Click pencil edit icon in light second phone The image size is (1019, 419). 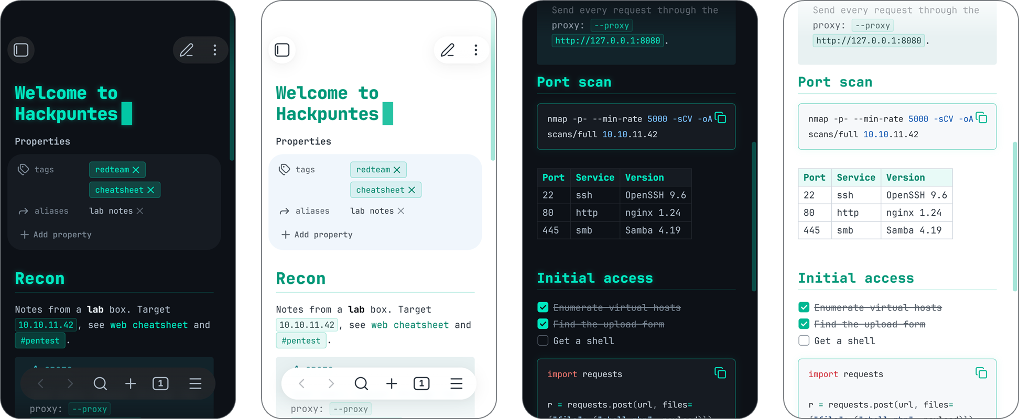(x=448, y=50)
